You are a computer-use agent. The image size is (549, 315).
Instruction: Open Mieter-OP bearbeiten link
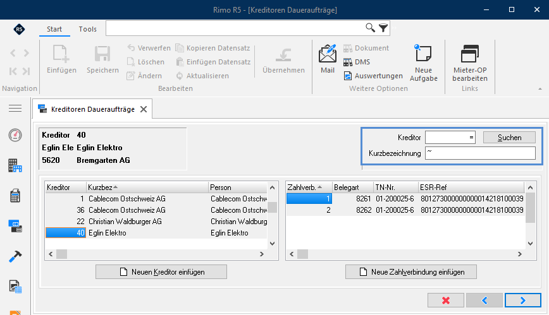tap(469, 63)
